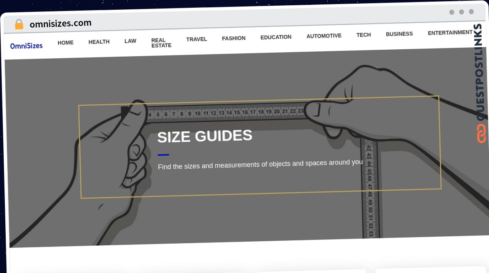Click the orange chain link icon
489x273 pixels.
[481, 134]
